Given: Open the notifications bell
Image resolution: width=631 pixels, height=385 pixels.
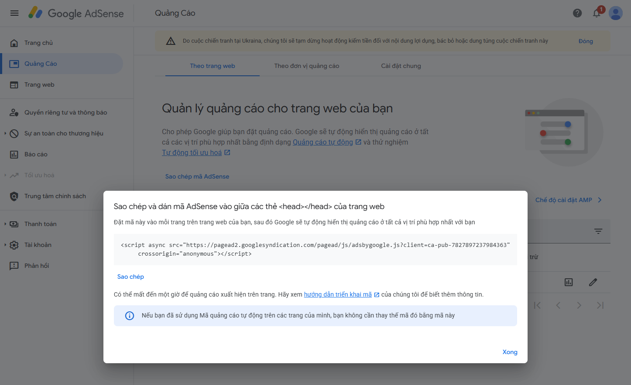Looking at the screenshot, I should pyautogui.click(x=597, y=13).
